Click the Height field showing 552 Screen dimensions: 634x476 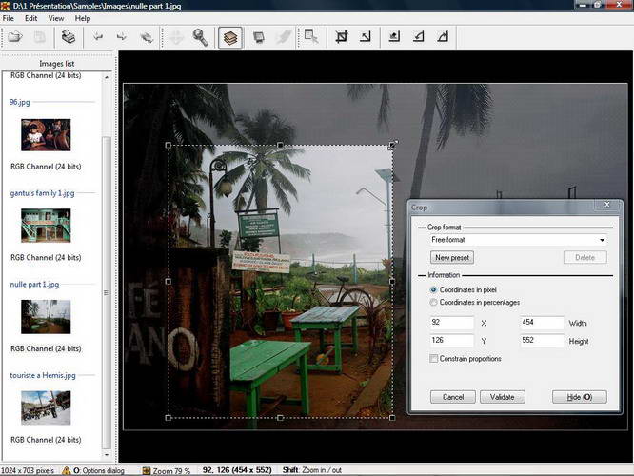click(x=542, y=340)
